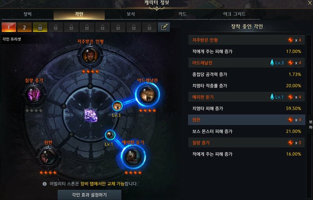Click the 각인 효과 설정하기 button
The image size is (313, 200).
pos(90,195)
